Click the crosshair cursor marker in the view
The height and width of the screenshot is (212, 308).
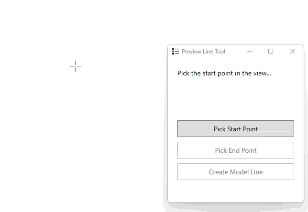[76, 66]
